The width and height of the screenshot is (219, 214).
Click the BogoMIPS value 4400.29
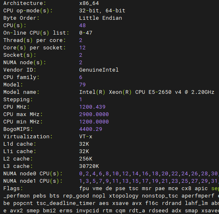[91, 129]
